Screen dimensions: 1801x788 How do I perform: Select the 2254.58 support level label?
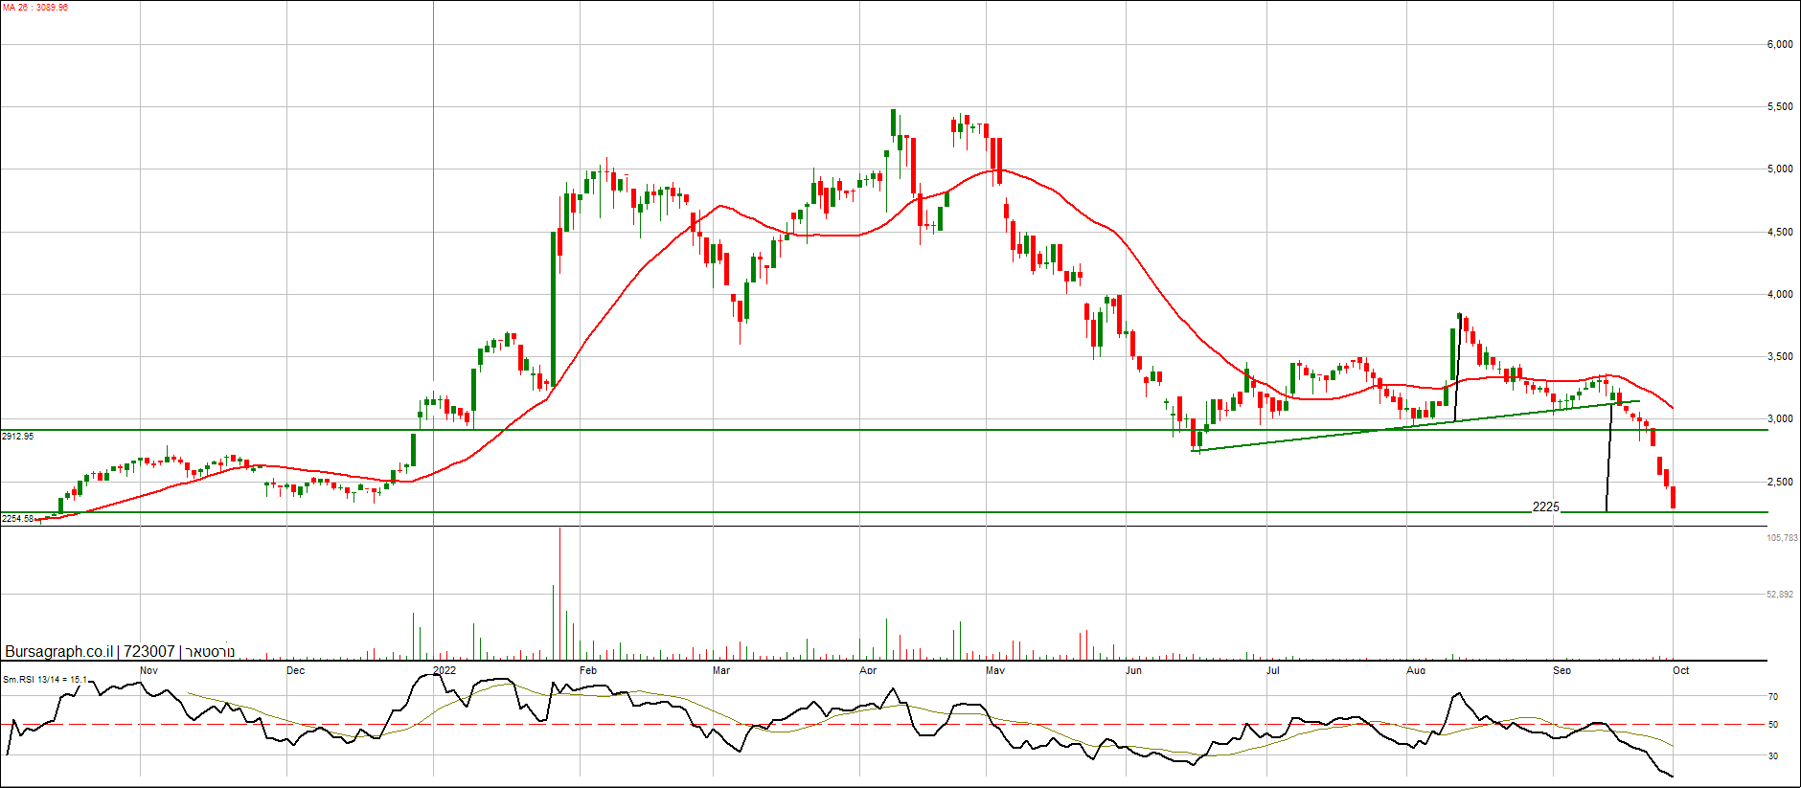[18, 519]
